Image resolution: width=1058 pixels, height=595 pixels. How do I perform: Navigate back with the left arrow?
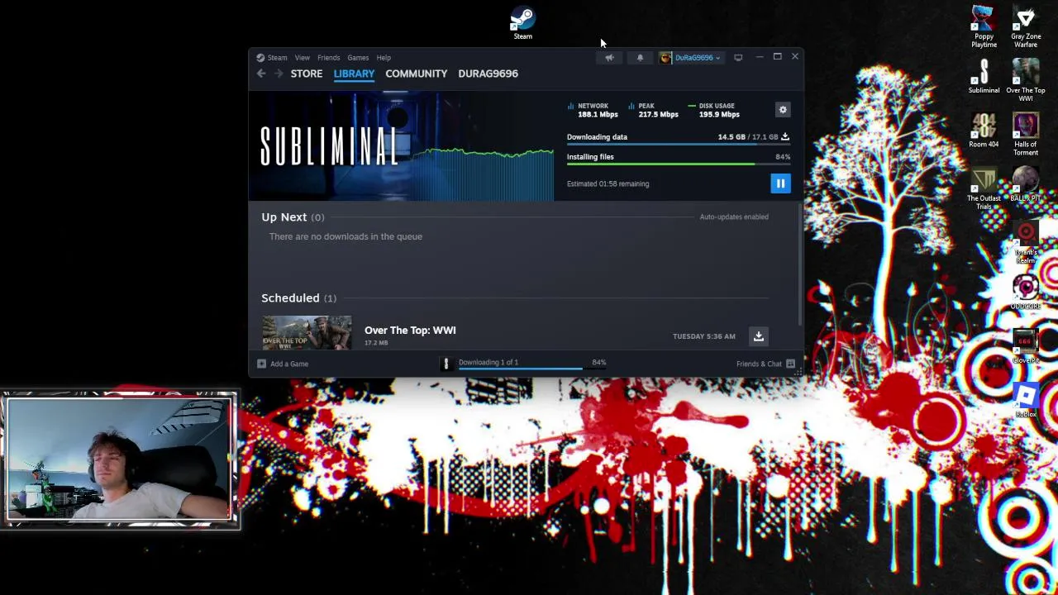(261, 74)
